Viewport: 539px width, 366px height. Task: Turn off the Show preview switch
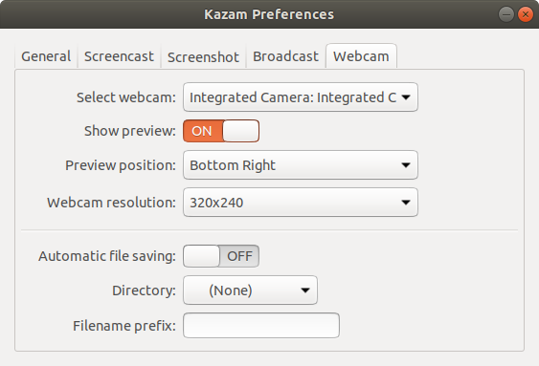[221, 131]
